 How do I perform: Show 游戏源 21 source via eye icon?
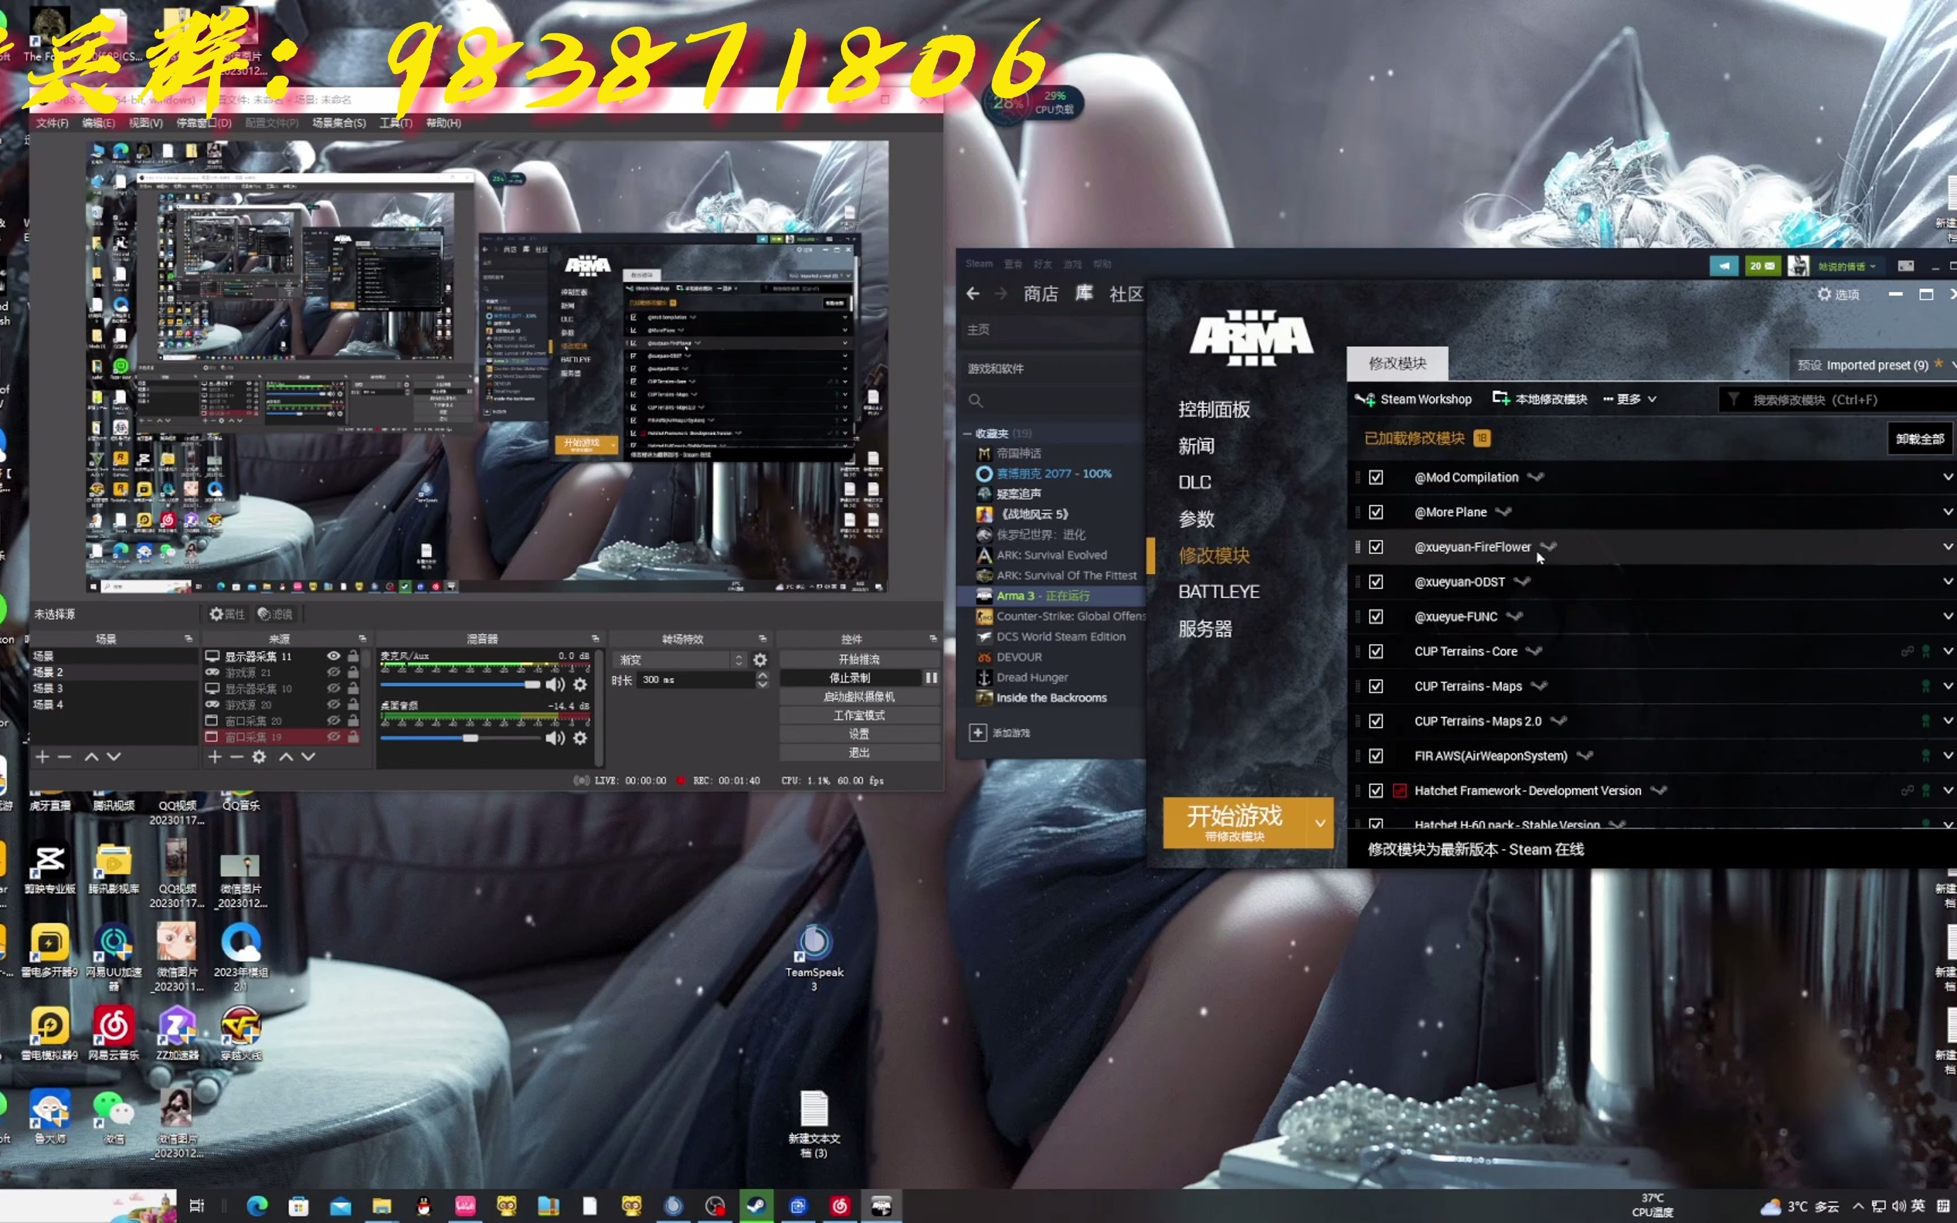pyautogui.click(x=333, y=672)
